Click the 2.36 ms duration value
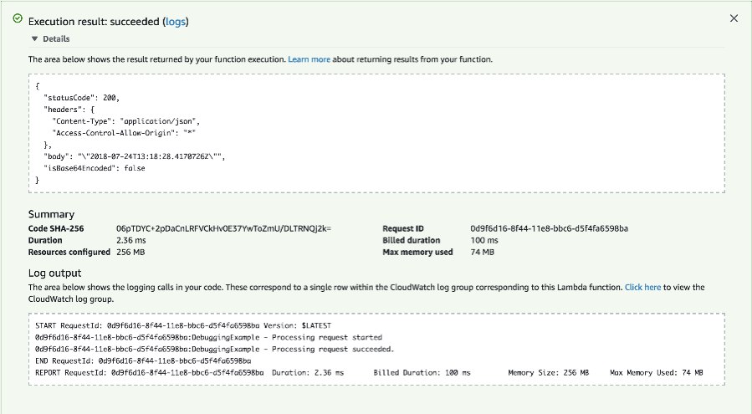 click(x=131, y=240)
